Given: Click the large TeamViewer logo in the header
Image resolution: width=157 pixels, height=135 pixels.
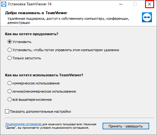Looking at the screenshot, I should (147, 17).
